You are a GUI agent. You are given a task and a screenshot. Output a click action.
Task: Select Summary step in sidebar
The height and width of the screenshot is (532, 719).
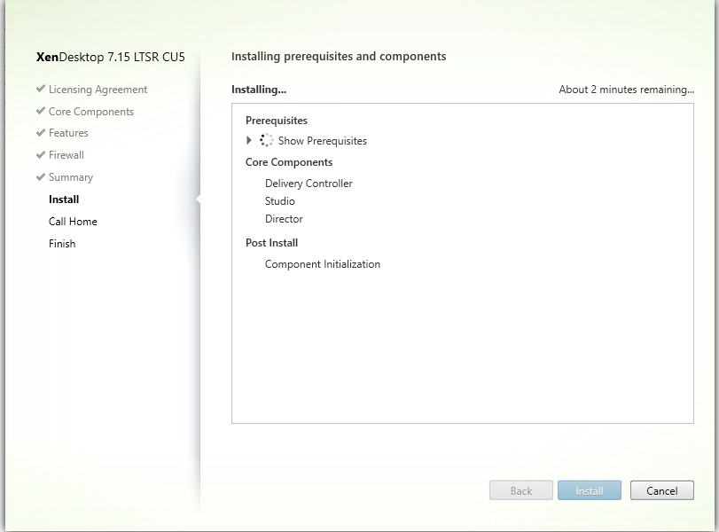71,177
